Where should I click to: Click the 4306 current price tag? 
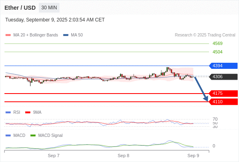click(x=223, y=77)
